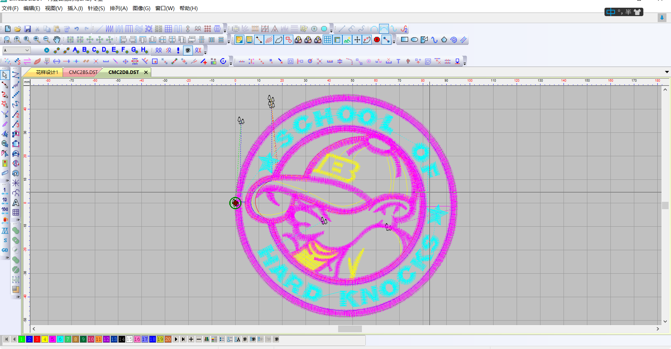Select yellow color swatch number 4
This screenshot has width=671, height=349.
45,339
